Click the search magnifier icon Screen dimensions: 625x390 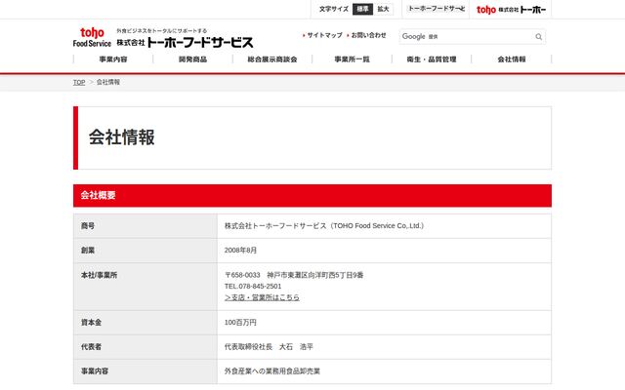tap(538, 37)
